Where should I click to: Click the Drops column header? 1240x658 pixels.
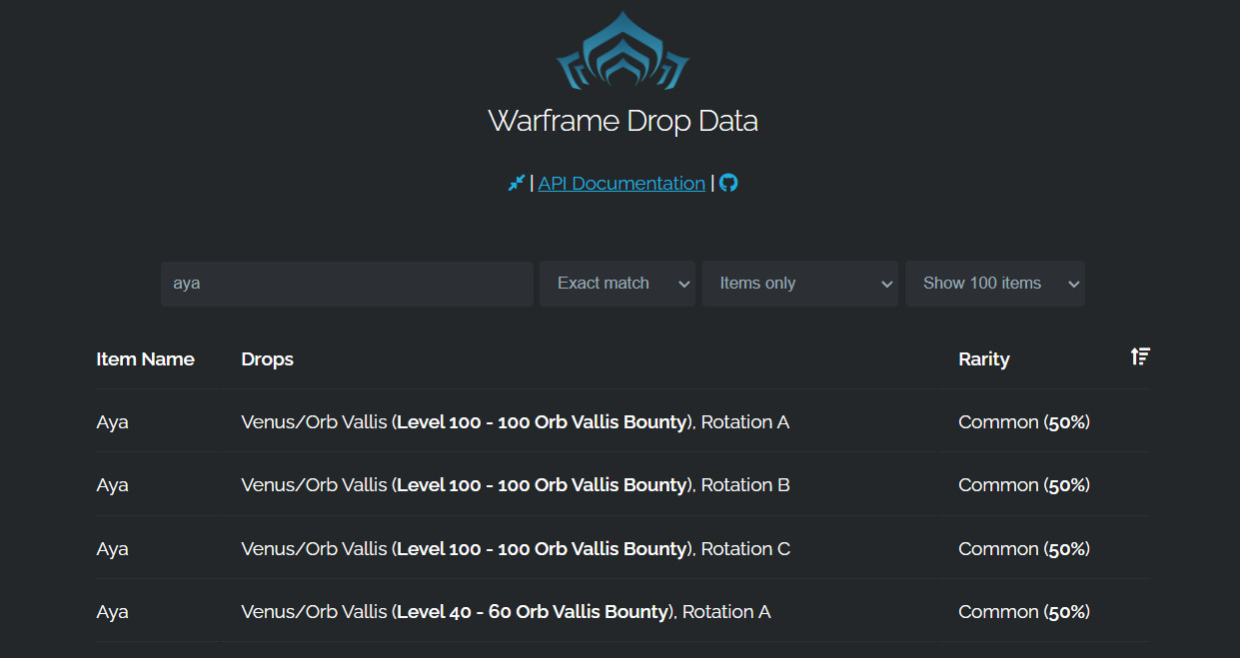tap(267, 359)
